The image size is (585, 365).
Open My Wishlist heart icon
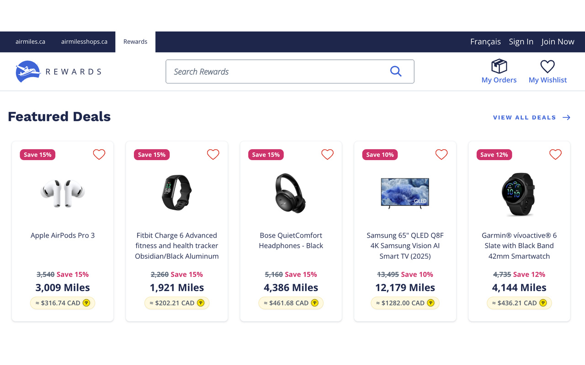548,67
